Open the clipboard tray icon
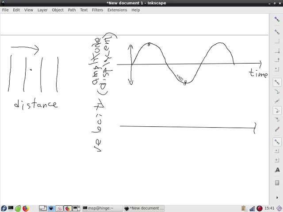This screenshot has width=283, height=212. tap(244, 208)
